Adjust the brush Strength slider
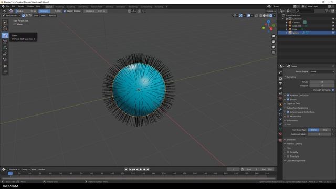 (50, 11)
